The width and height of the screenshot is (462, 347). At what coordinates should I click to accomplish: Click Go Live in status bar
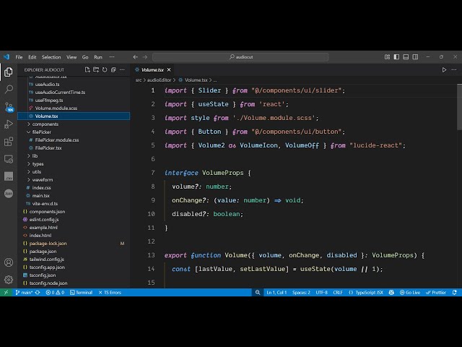tap(410, 292)
